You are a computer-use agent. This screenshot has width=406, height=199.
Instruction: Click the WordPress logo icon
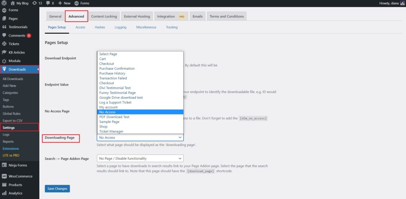(x=4, y=3)
